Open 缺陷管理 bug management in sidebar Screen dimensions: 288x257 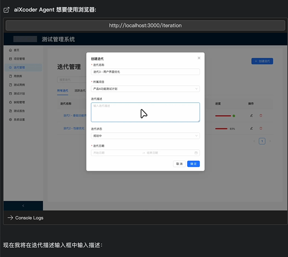(19, 102)
